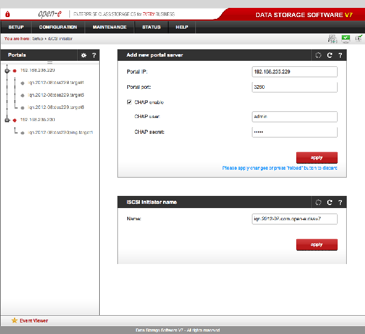
Task: Reload the Add new portal server form
Action: tap(329, 55)
